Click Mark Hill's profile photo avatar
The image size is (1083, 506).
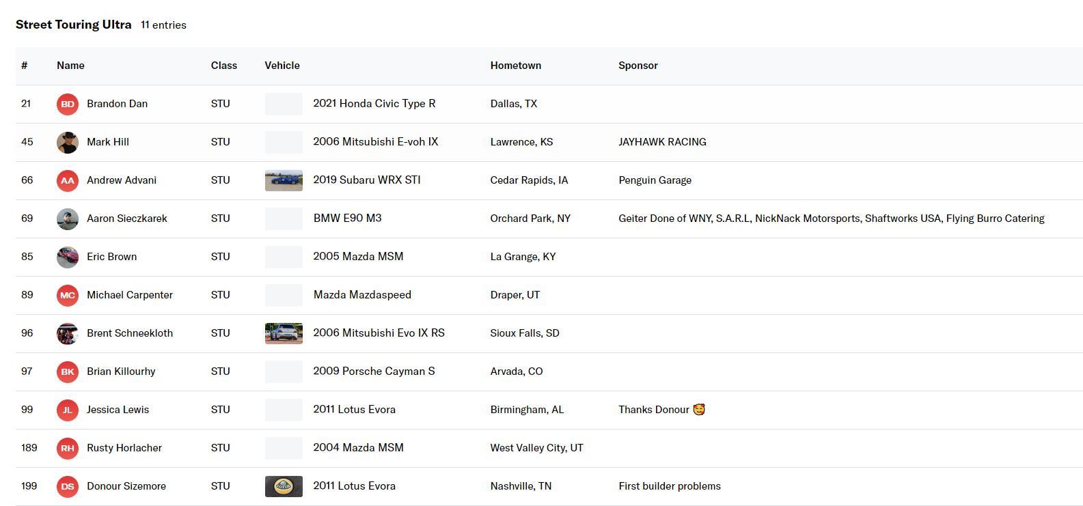click(67, 142)
